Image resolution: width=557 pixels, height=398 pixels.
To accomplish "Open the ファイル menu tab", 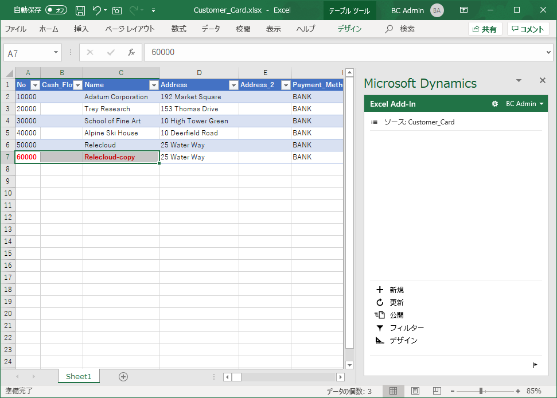I will pos(15,29).
